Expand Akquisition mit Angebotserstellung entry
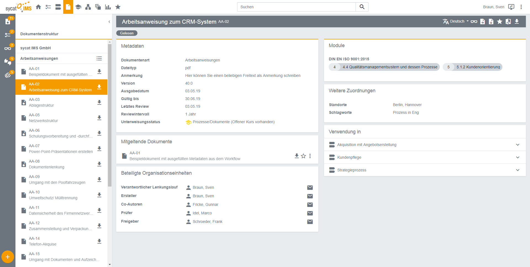The image size is (530, 267). 518,145
